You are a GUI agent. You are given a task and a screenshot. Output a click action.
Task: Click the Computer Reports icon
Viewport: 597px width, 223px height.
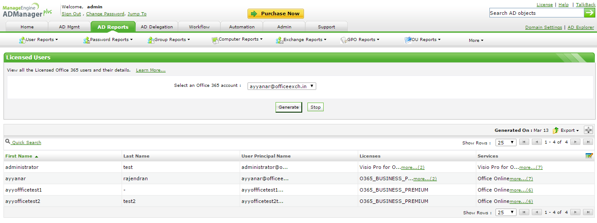click(x=215, y=40)
